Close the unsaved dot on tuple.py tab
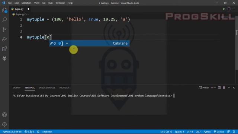238x134 pixels. coord(28,9)
